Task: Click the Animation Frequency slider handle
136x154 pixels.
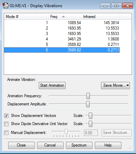Action: (x=88, y=96)
